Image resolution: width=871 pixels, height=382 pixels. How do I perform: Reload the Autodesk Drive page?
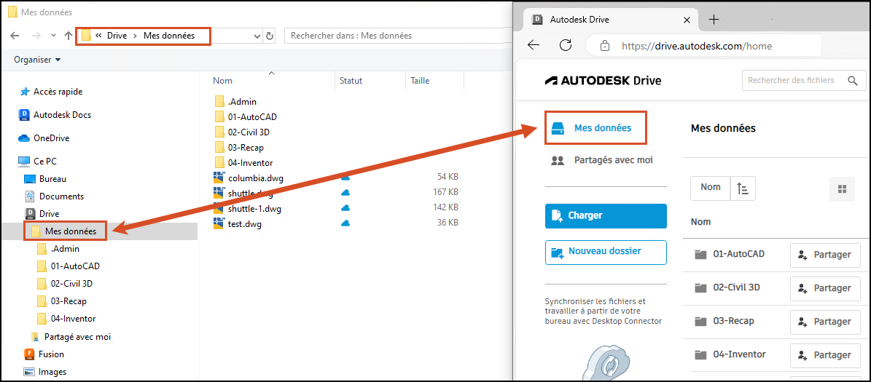coord(566,46)
